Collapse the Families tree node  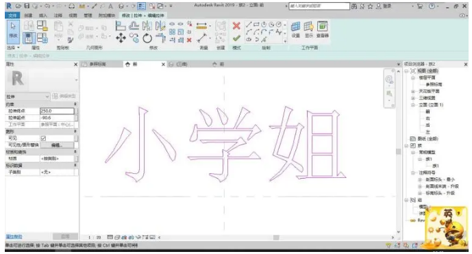click(407, 146)
